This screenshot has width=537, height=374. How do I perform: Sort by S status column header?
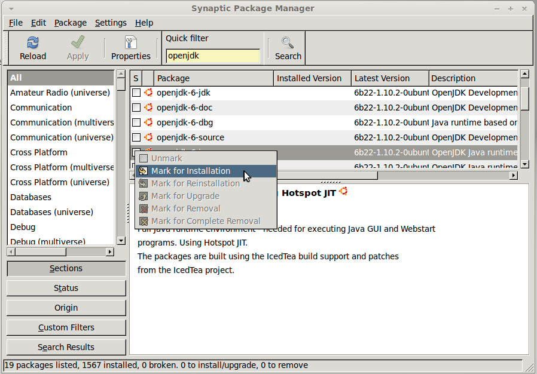(x=136, y=78)
